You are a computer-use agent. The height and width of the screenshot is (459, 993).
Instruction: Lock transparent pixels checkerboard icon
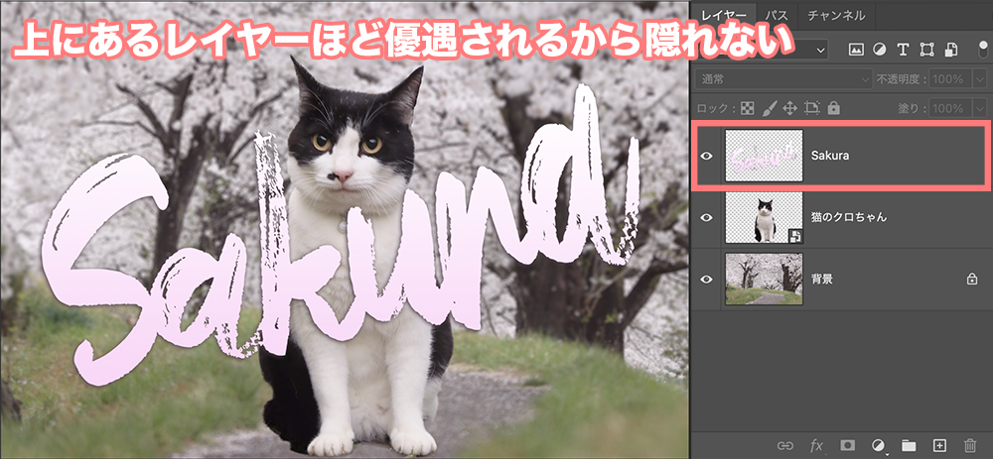748,108
